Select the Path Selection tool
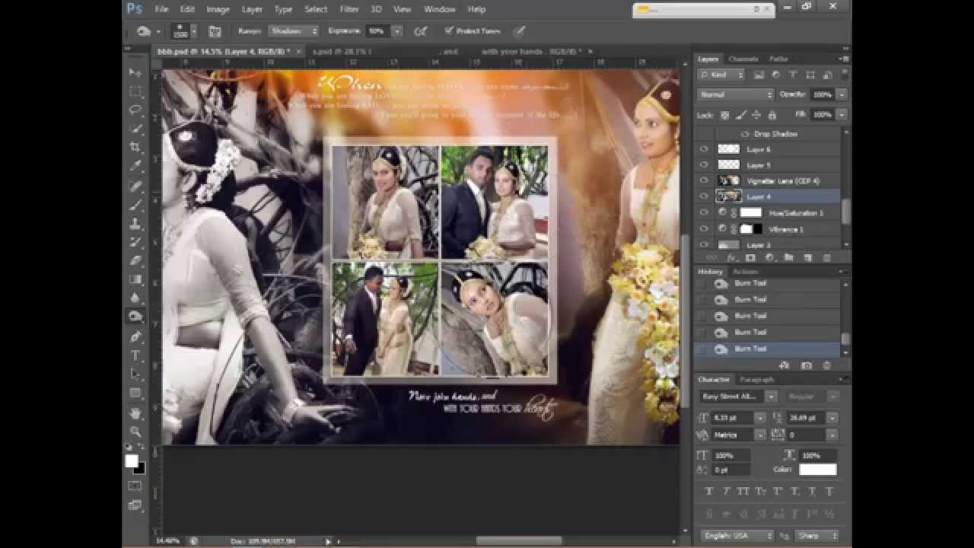 click(135, 374)
